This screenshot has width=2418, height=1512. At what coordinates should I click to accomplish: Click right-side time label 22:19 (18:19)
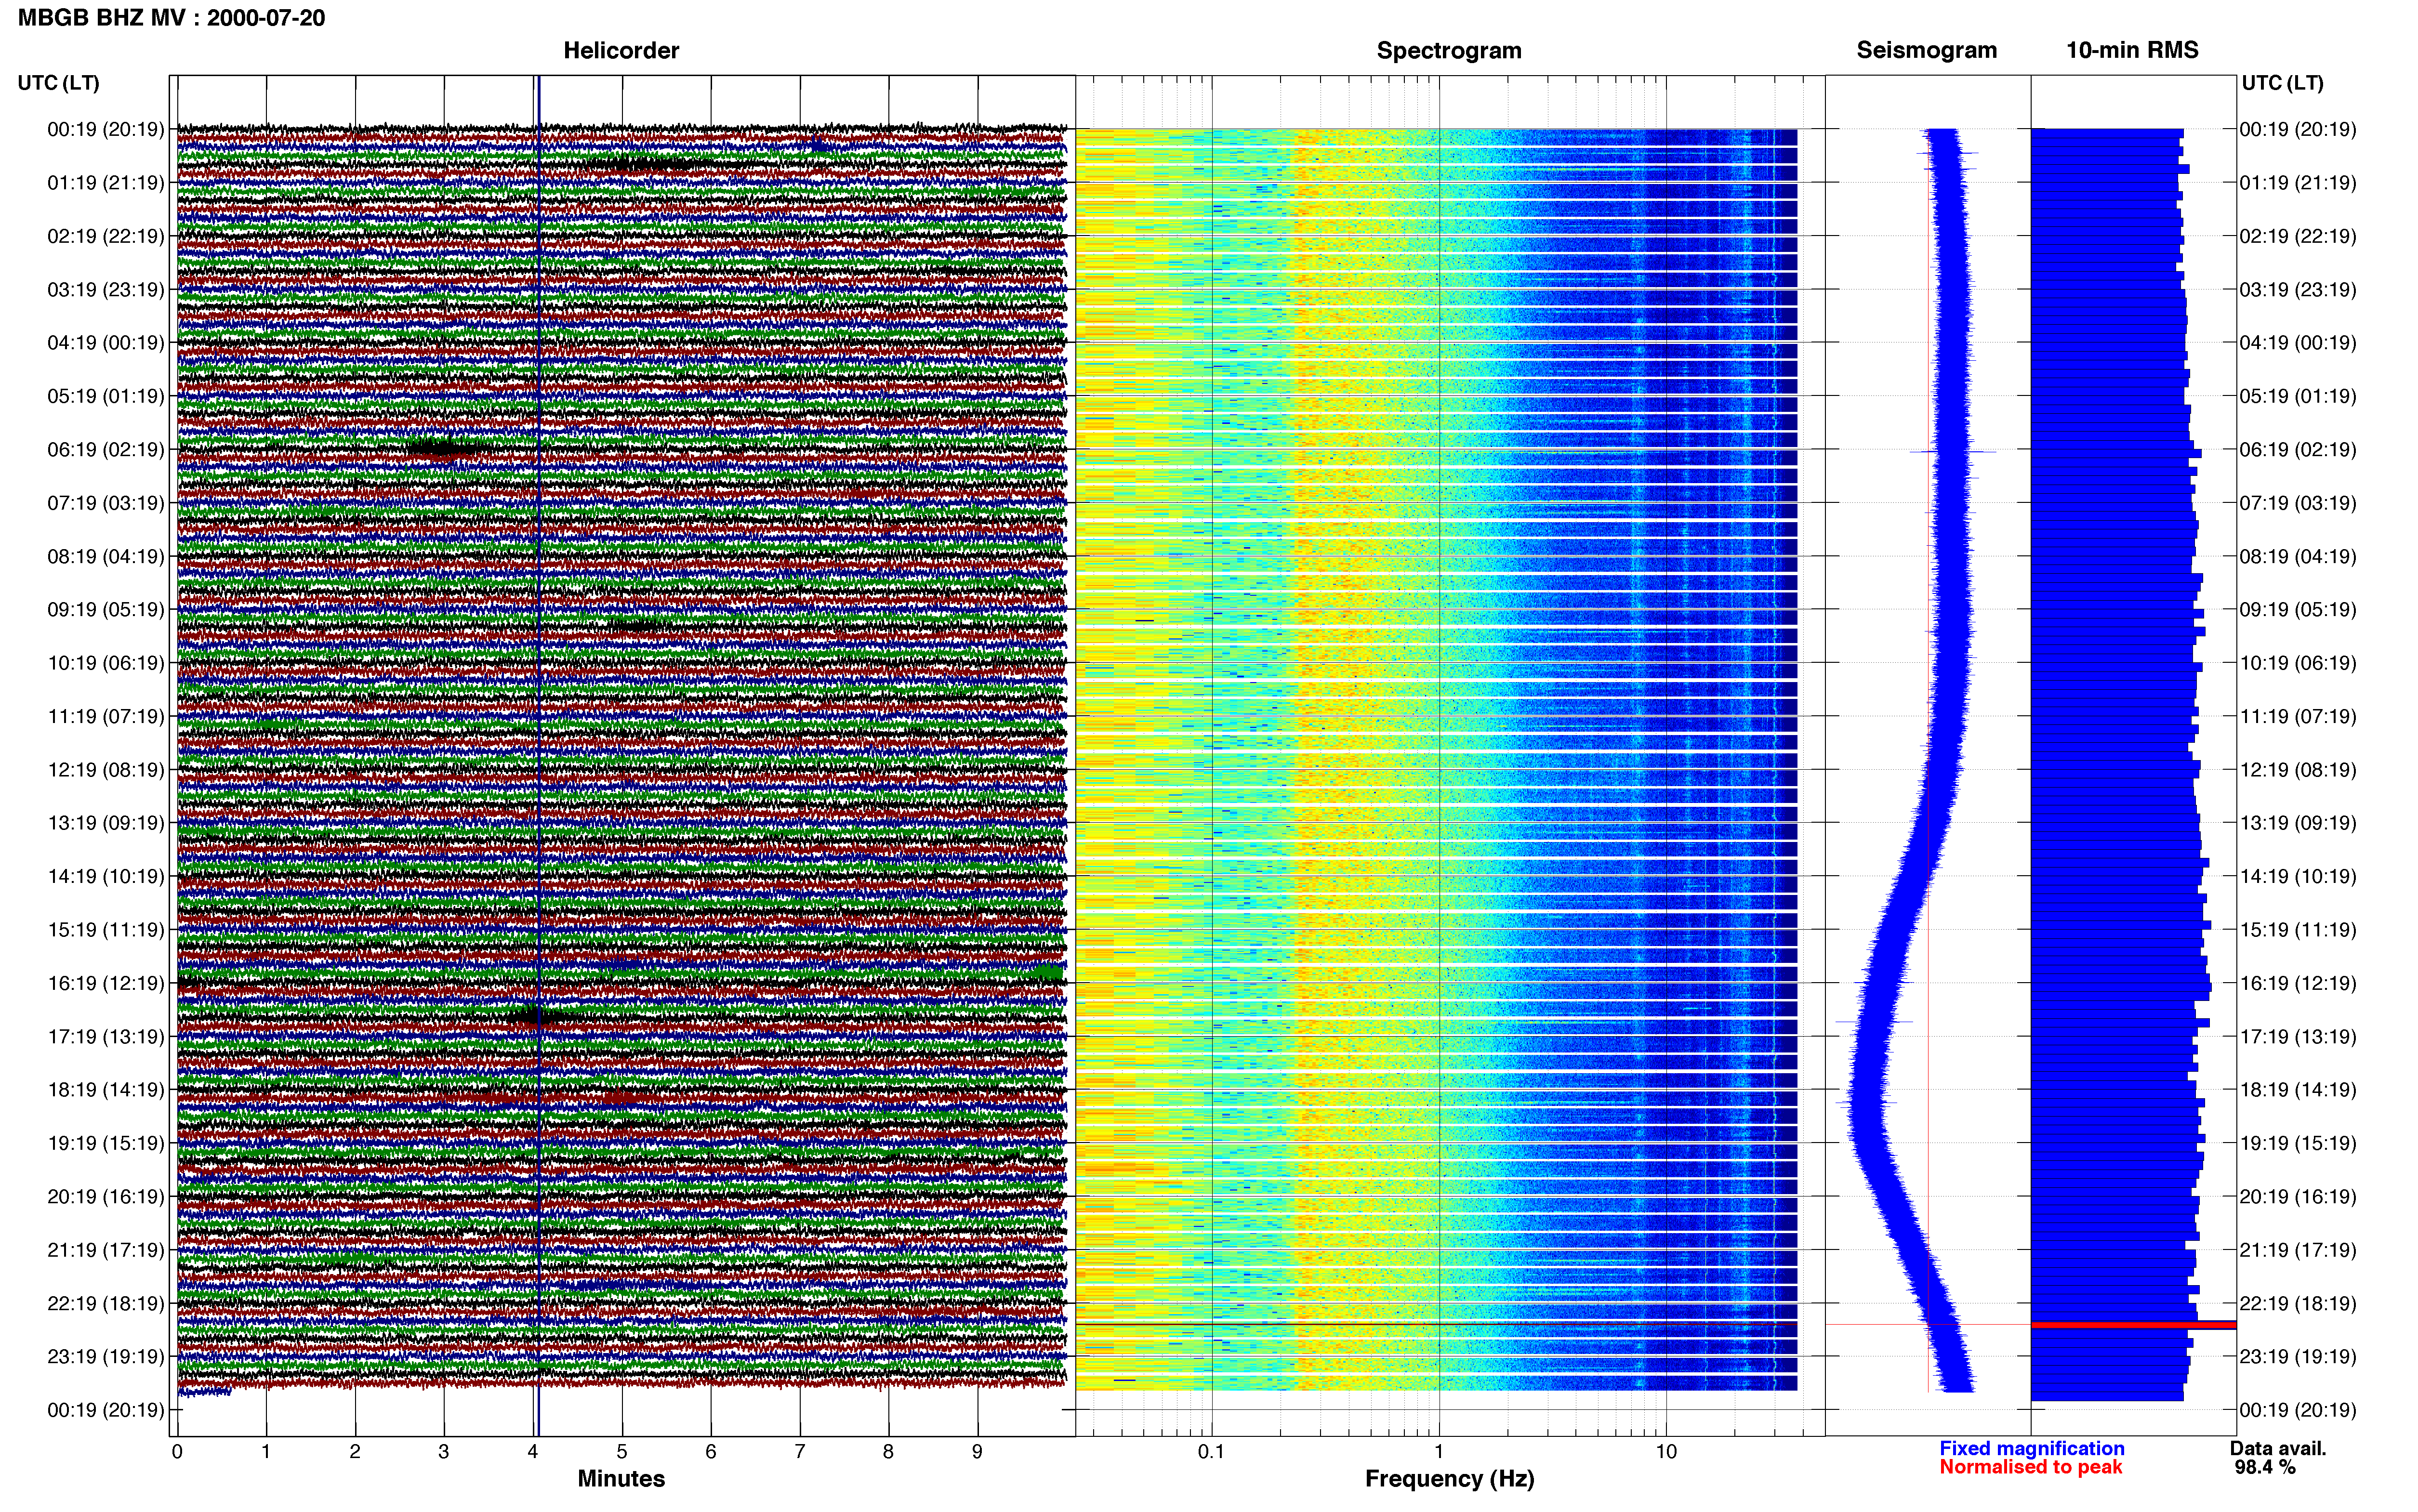click(x=2298, y=1304)
